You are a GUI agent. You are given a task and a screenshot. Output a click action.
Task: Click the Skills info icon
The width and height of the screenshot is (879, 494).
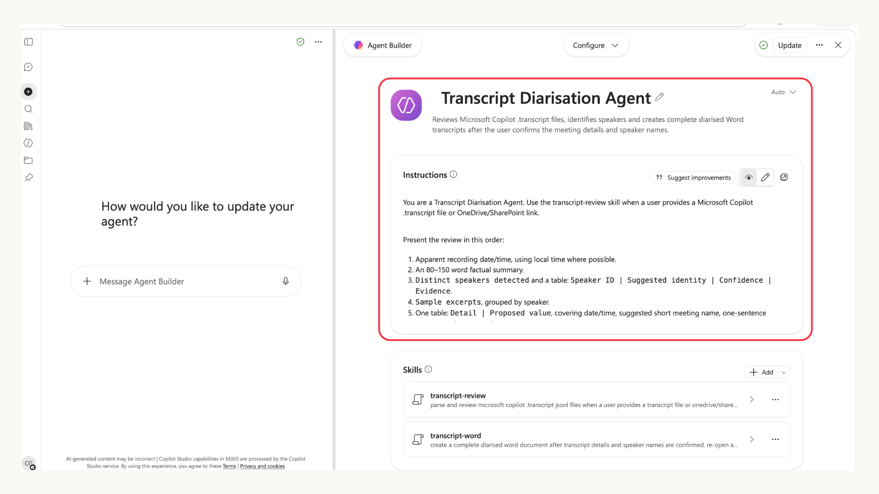click(x=429, y=369)
